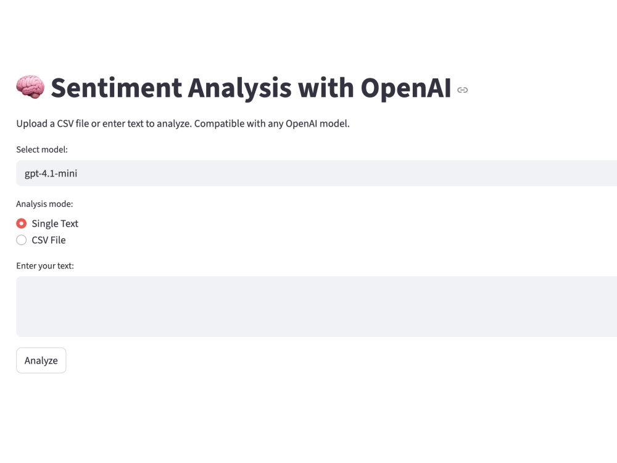Select the Single Text analysis mode

(x=22, y=223)
